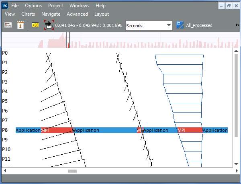Click horizontal scrollbar right arrow
The height and width of the screenshot is (184, 241).
tap(237, 171)
